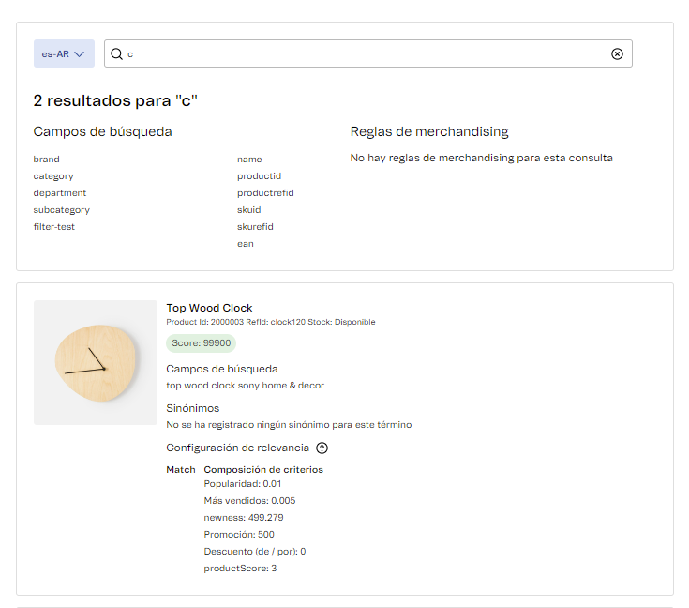The height and width of the screenshot is (608, 689).
Task: Select the skurefid search field
Action: (255, 227)
